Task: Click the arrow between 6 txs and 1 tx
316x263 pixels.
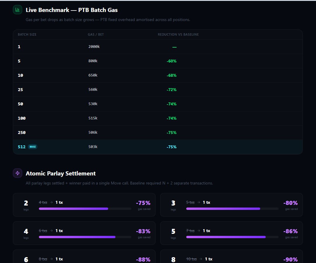Action: 51,231
